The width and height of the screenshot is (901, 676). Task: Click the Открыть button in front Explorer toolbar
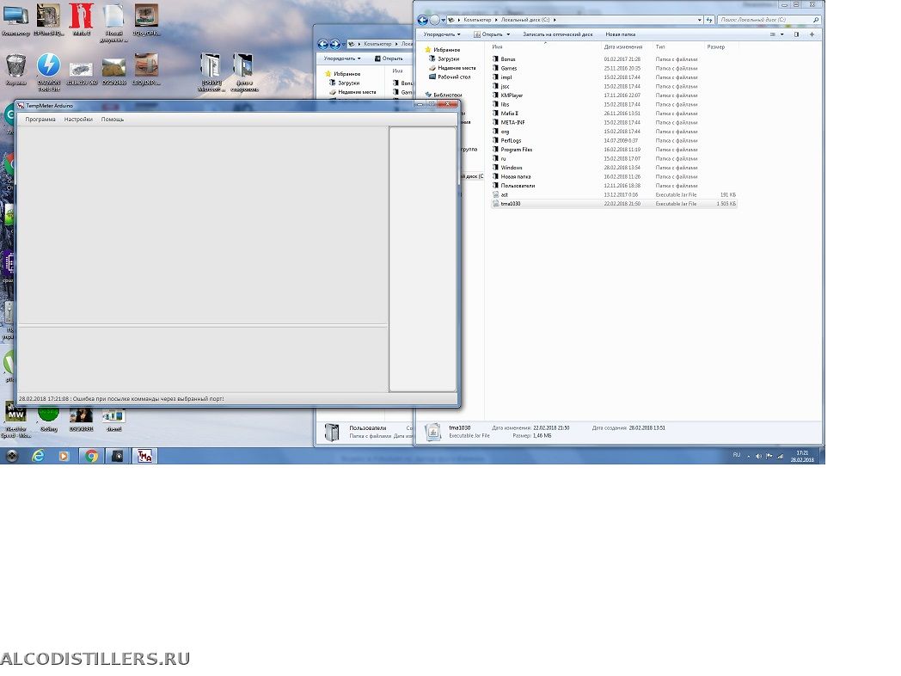(x=489, y=34)
